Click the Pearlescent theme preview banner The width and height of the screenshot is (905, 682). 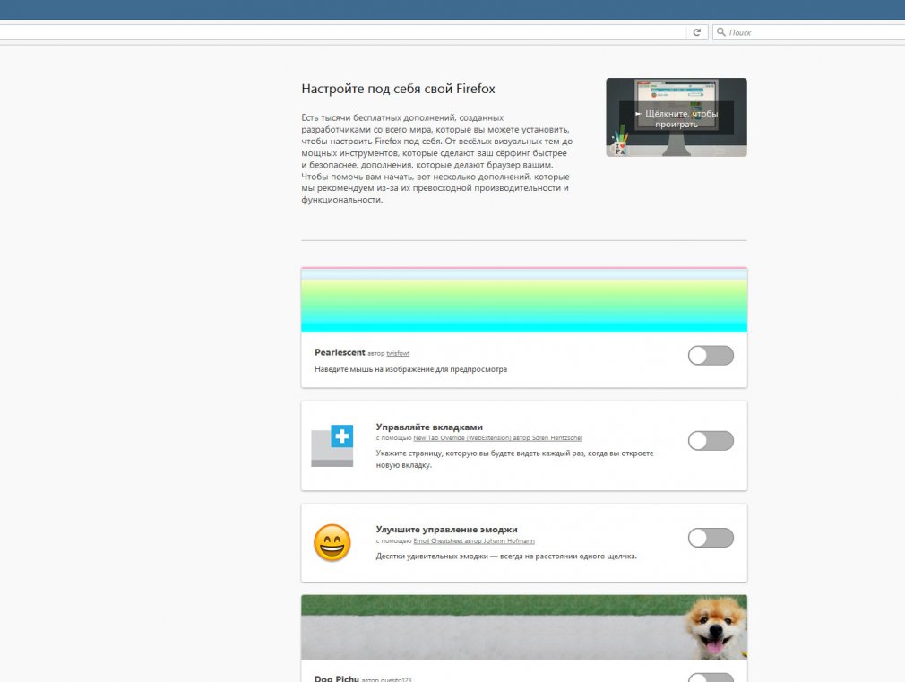click(x=524, y=299)
